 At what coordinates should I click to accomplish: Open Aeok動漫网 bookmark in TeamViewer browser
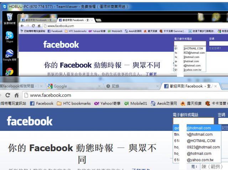(x=133, y=31)
